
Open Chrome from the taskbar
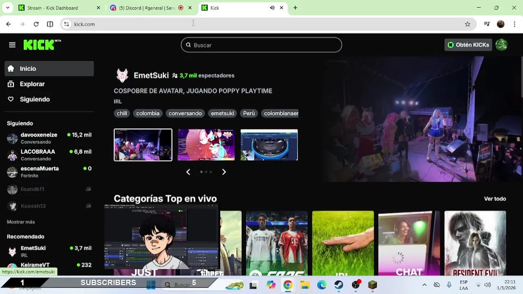pos(288,285)
